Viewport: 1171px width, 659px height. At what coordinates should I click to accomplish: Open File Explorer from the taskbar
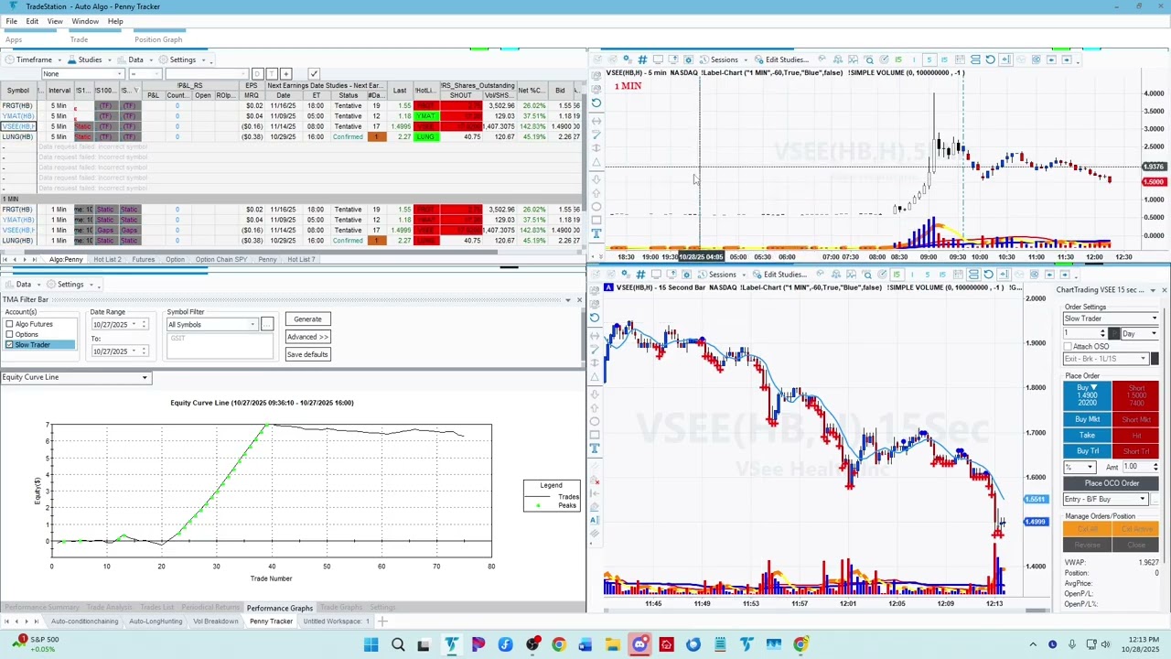point(612,645)
